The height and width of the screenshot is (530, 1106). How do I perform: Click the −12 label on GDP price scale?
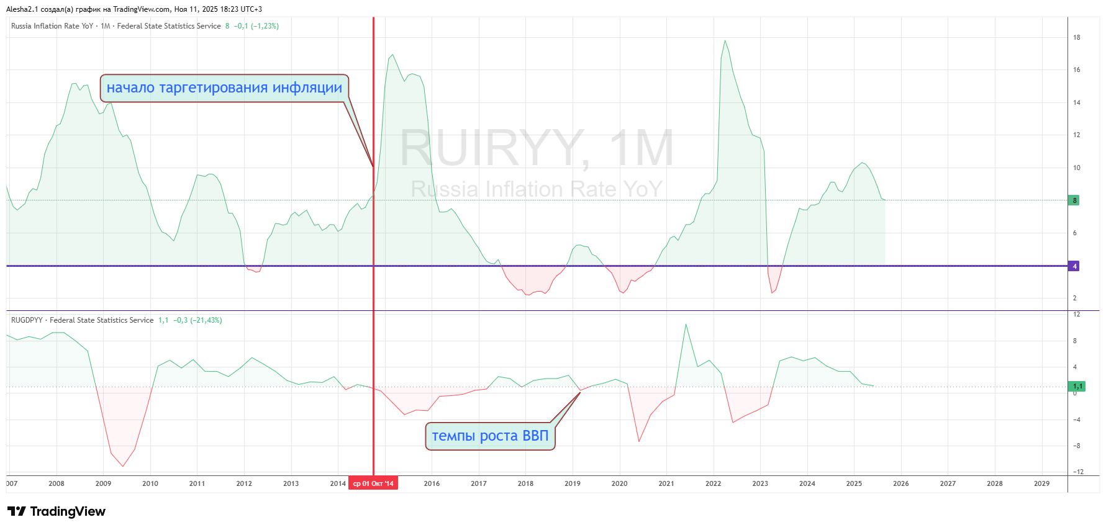(1077, 472)
